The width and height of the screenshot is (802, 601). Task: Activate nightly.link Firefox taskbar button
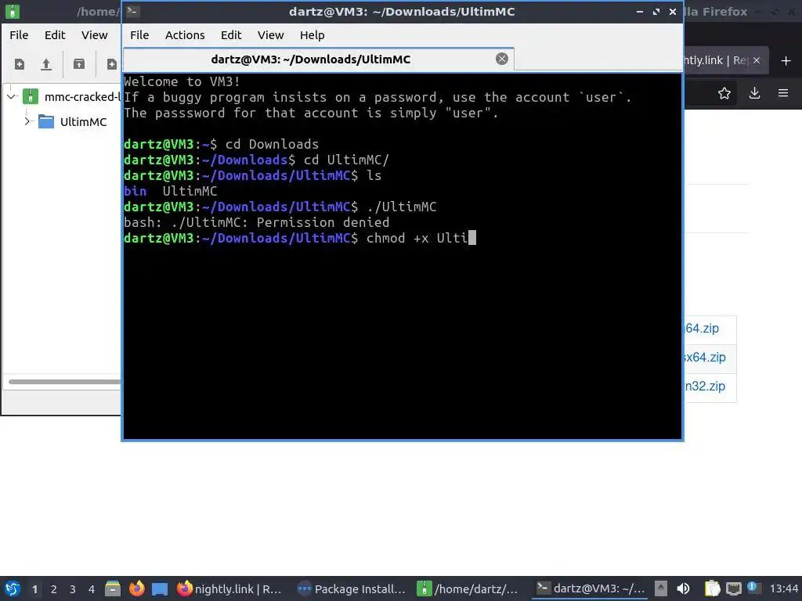[x=229, y=588]
